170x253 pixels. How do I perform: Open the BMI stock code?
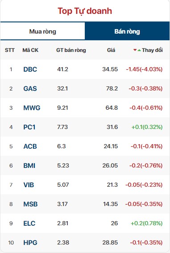[x=29, y=166]
